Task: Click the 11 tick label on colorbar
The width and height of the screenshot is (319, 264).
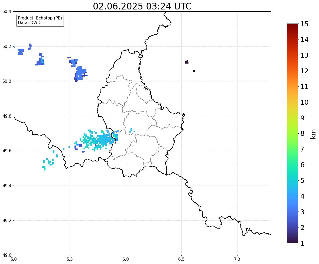Action: pos(304,86)
